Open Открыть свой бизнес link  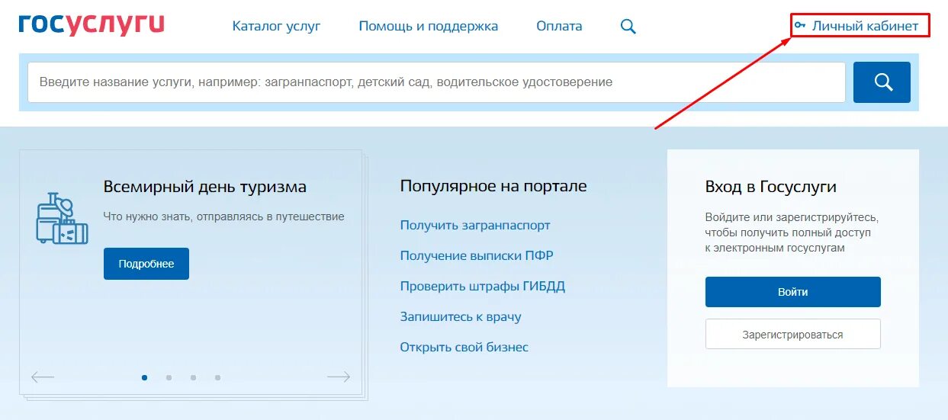click(x=464, y=348)
